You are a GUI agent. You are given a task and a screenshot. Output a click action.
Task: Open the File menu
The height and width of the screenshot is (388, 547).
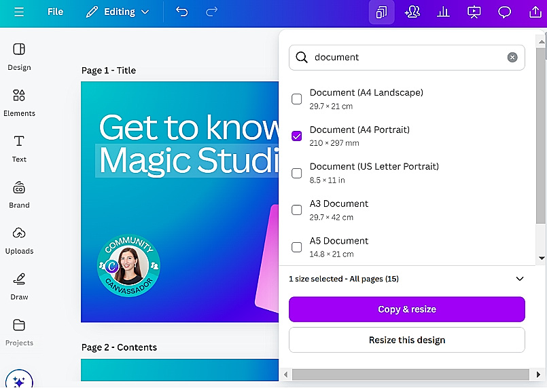click(x=56, y=12)
